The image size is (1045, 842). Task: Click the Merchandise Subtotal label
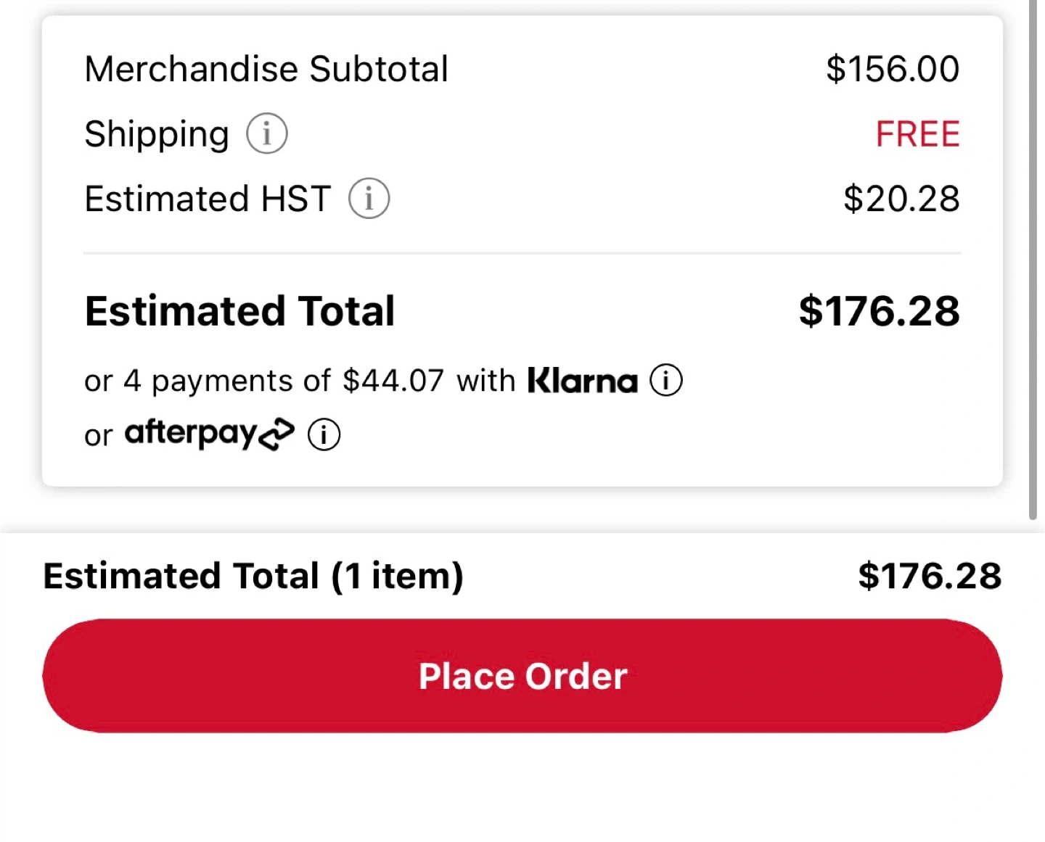(266, 70)
